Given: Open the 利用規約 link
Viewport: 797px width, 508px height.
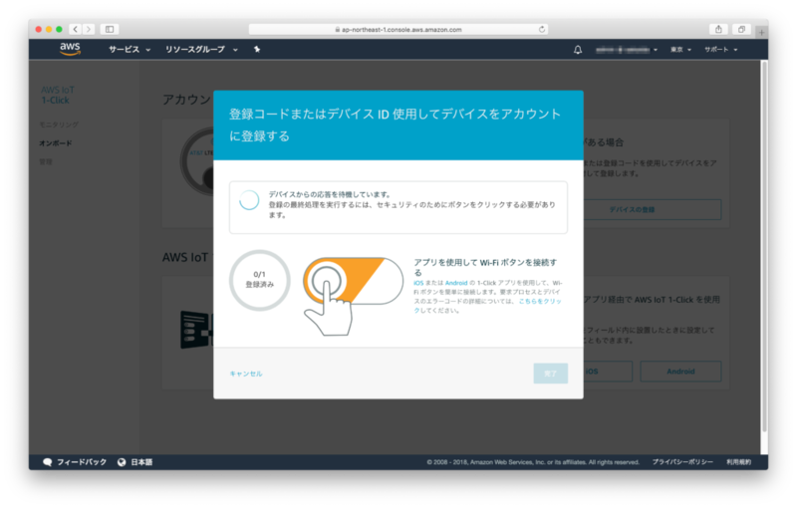Looking at the screenshot, I should (738, 462).
